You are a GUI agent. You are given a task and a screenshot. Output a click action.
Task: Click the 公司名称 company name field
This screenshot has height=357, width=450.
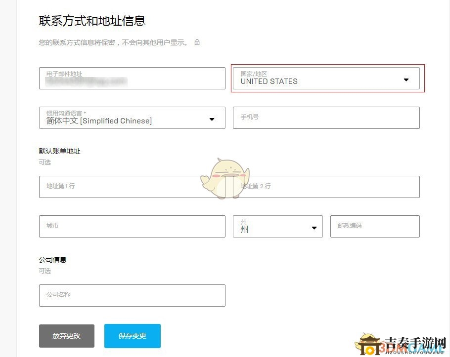(x=132, y=295)
